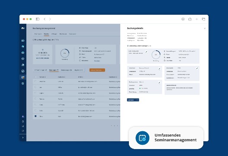Open the third tab in Buchungsmanagement

click(x=54, y=34)
